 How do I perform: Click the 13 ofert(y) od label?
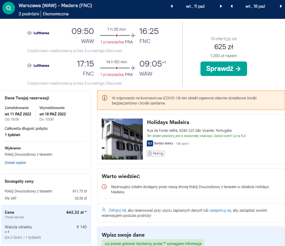click(x=224, y=39)
